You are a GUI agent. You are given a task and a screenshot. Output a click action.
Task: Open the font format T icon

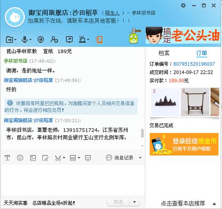tap(7, 158)
